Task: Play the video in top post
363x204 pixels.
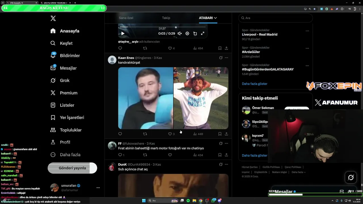Action: click(x=123, y=33)
